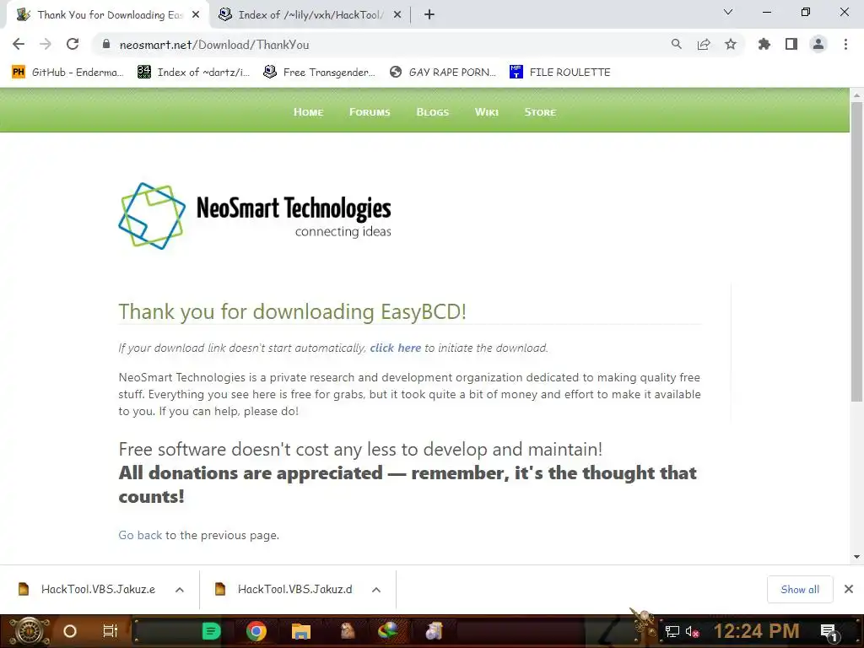
Task: Click the network icon in system tray
Action: [672, 631]
